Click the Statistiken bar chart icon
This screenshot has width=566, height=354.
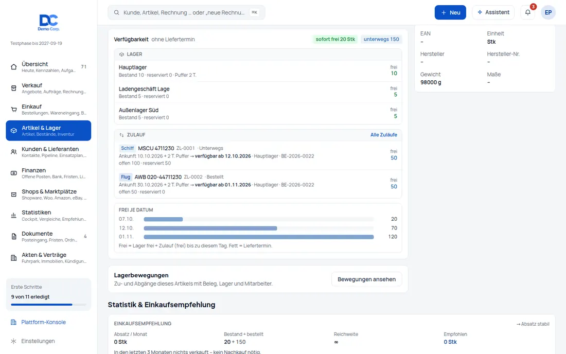tap(14, 216)
